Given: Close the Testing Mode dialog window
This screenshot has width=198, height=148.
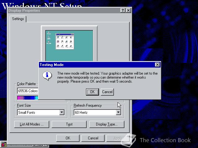Looking at the screenshot, I should [x=157, y=65].
